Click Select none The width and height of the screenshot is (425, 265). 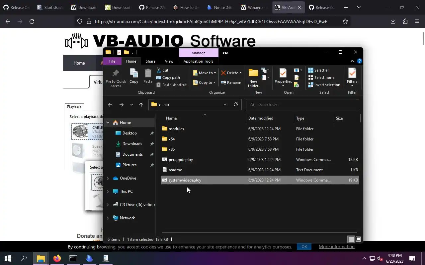(321, 78)
